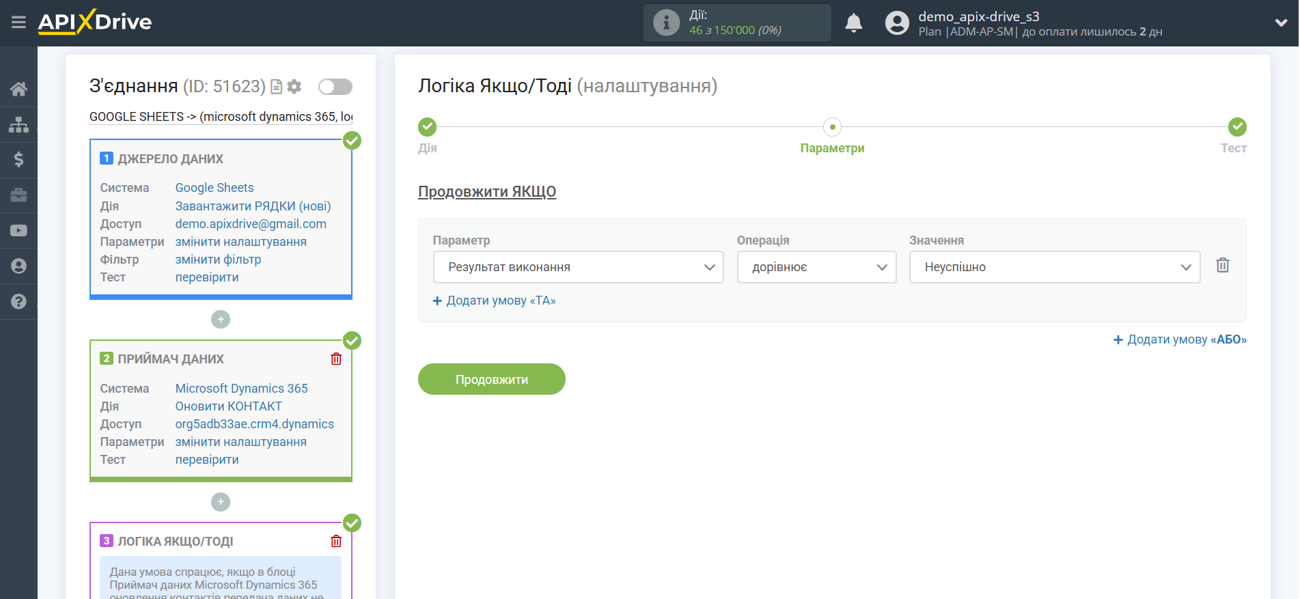Expand the account menu chevron
1300x599 pixels.
coord(1281,23)
